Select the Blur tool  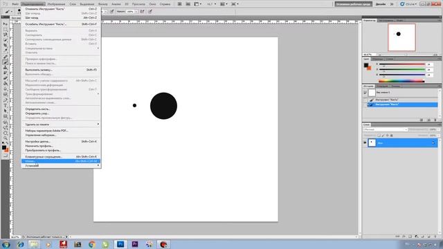tap(6, 89)
